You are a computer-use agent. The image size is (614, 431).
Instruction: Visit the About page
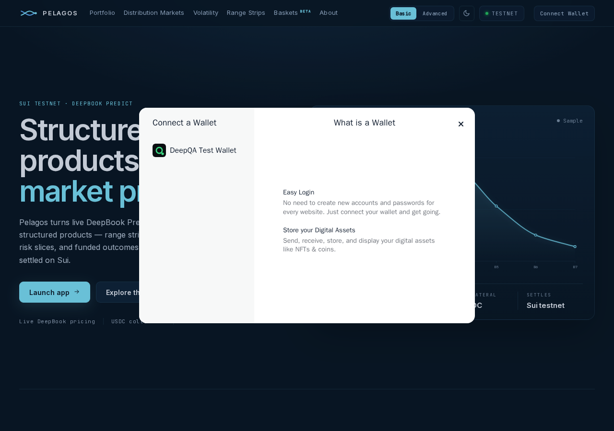click(x=329, y=13)
